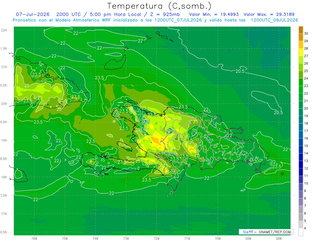
Task: Click the legend value '27'
Action: coord(306,56)
